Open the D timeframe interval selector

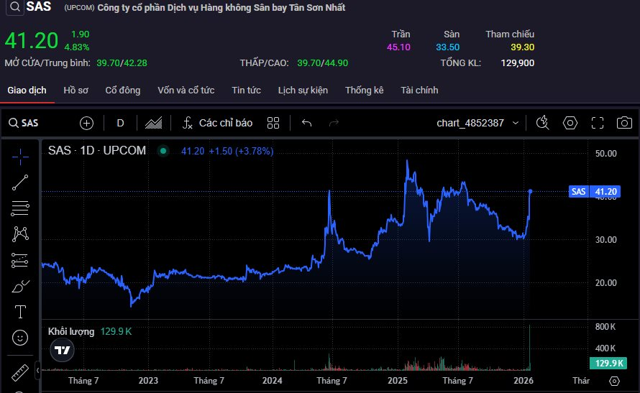(x=120, y=123)
